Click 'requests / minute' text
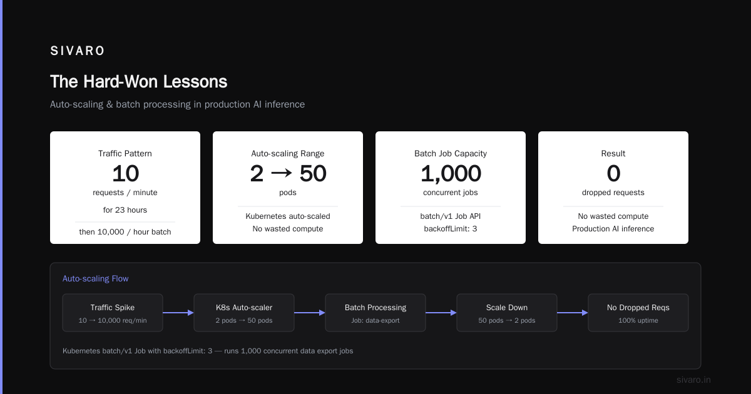 click(125, 193)
